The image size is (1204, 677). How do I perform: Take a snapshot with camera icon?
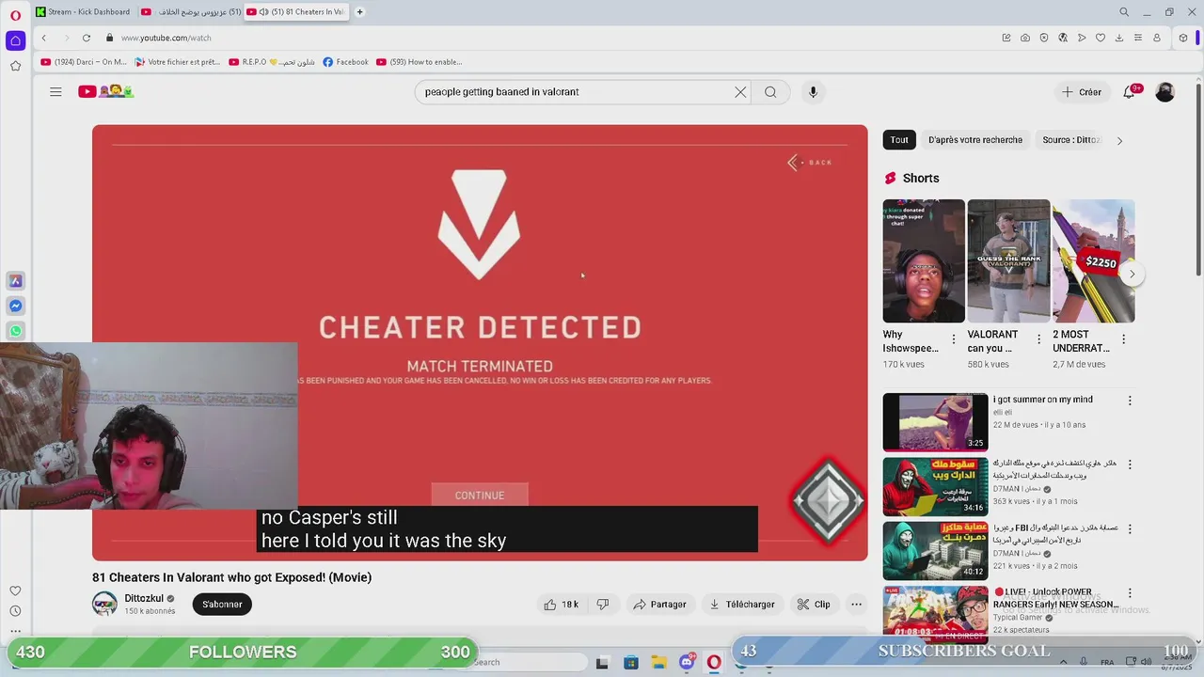point(1025,38)
